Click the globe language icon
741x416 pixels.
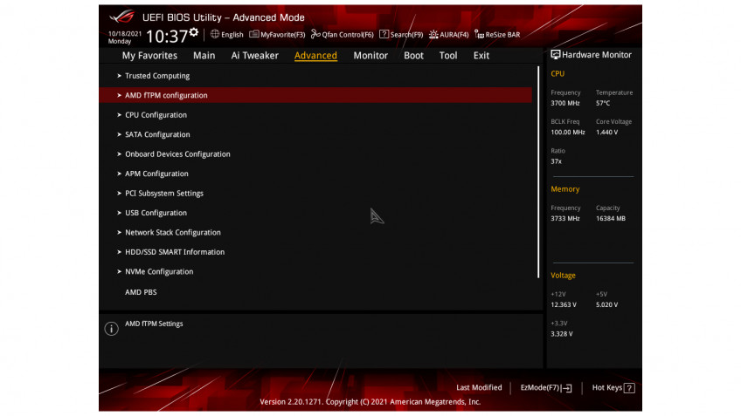(x=215, y=34)
